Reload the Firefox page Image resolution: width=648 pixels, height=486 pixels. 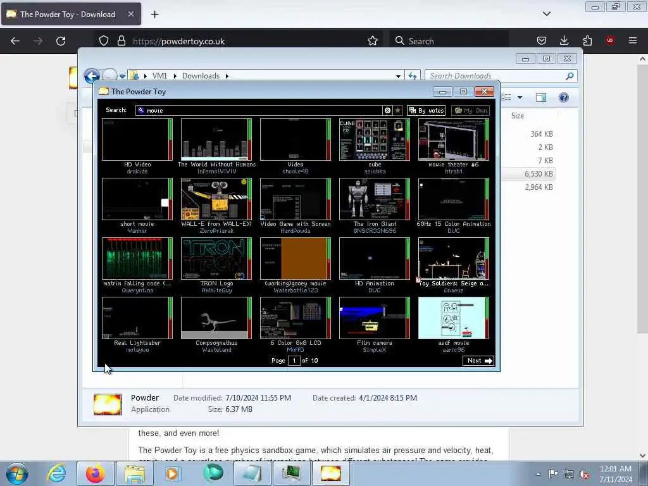click(61, 41)
